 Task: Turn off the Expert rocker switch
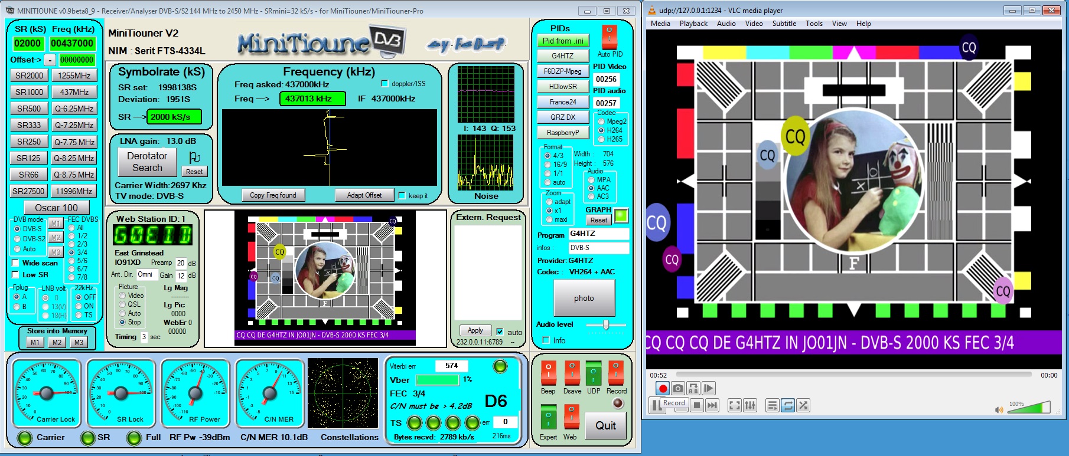548,417
